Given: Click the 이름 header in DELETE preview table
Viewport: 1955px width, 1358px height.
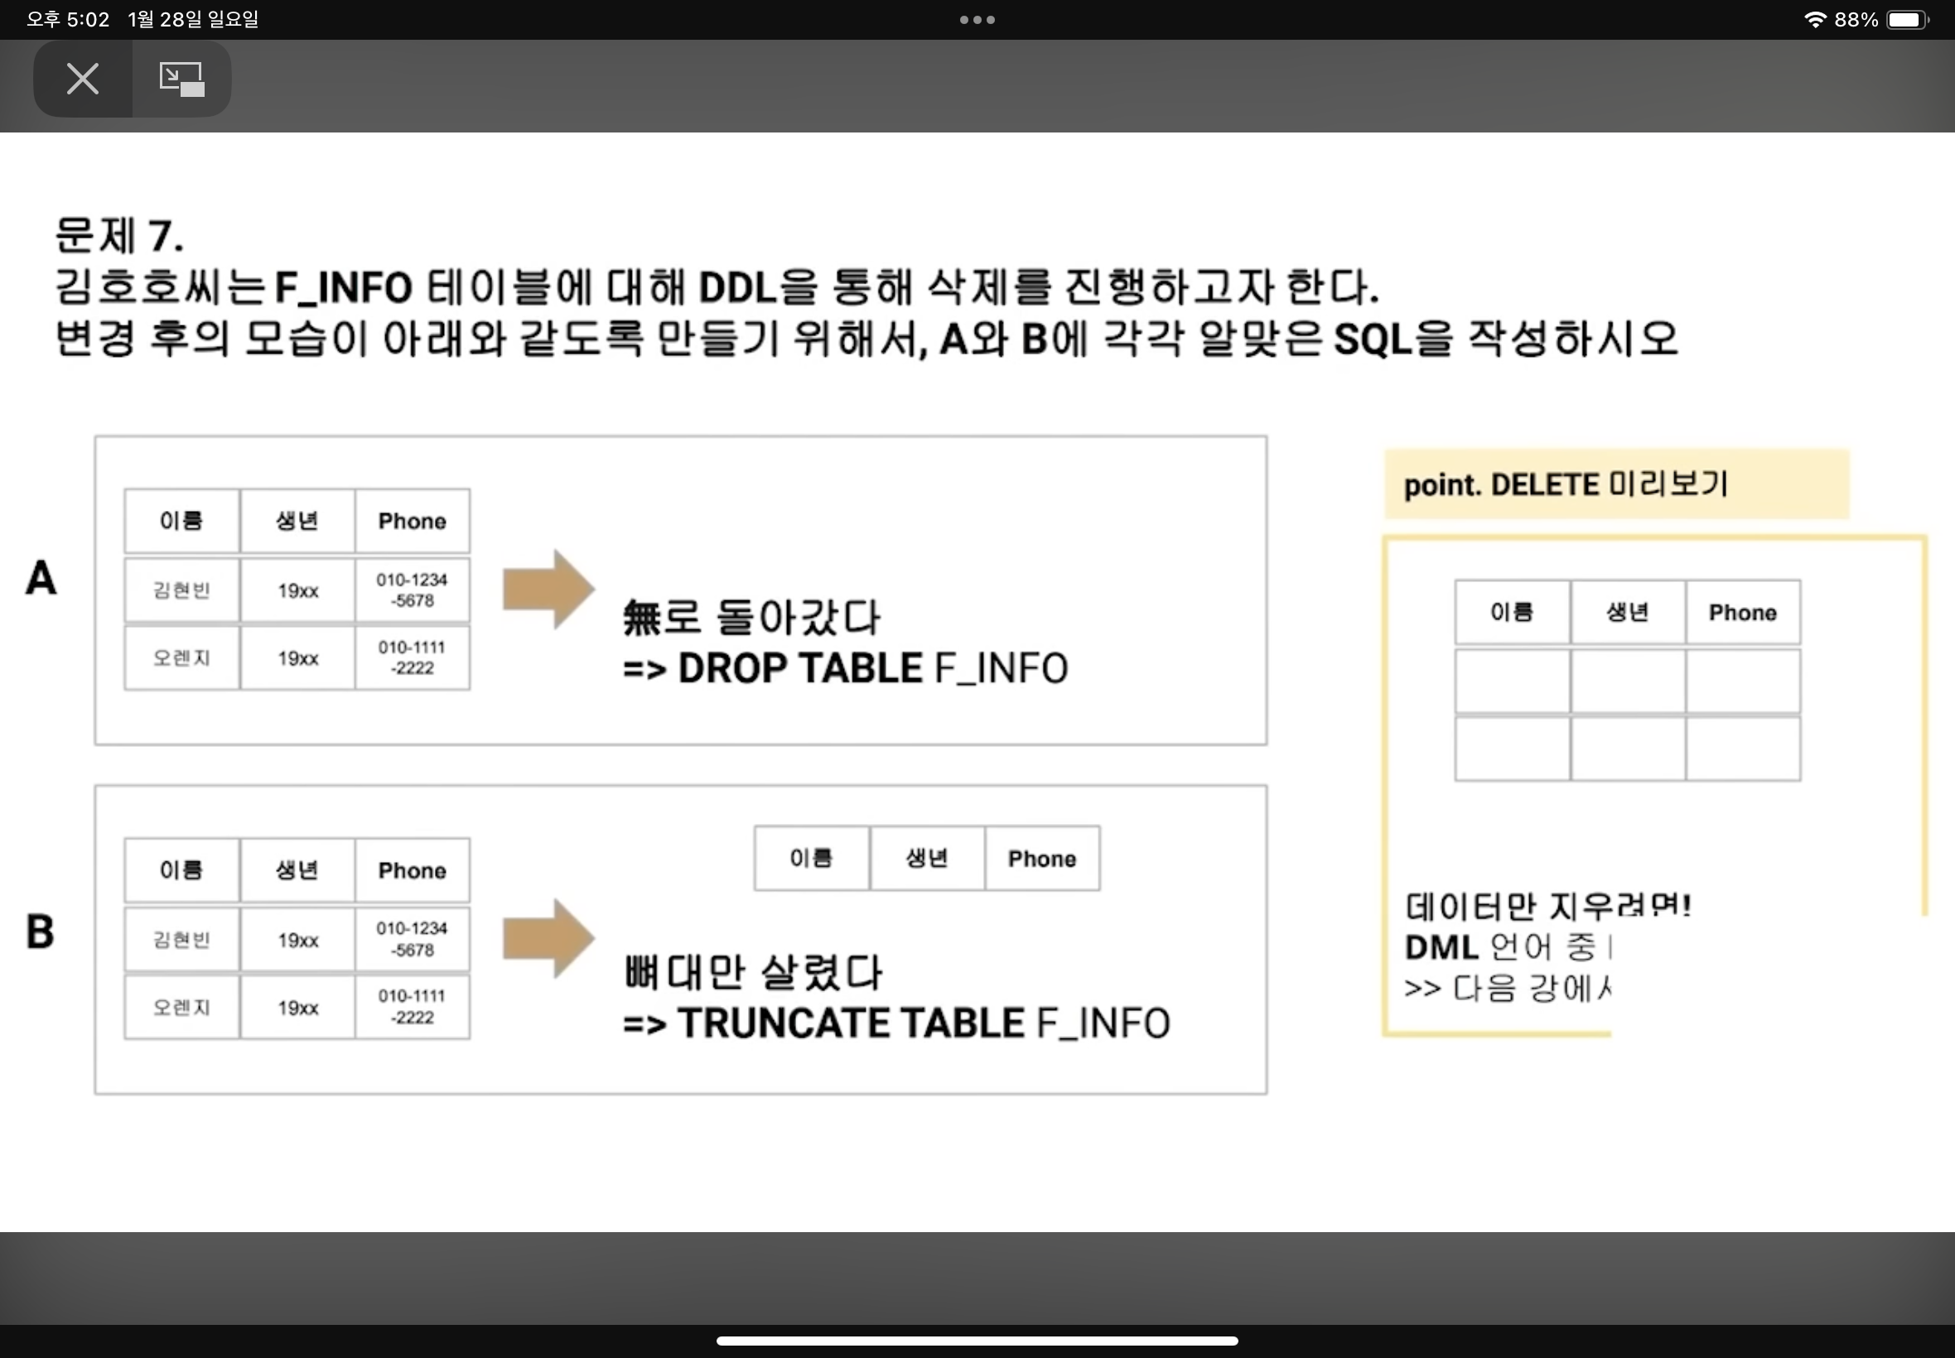Looking at the screenshot, I should [x=1512, y=613].
